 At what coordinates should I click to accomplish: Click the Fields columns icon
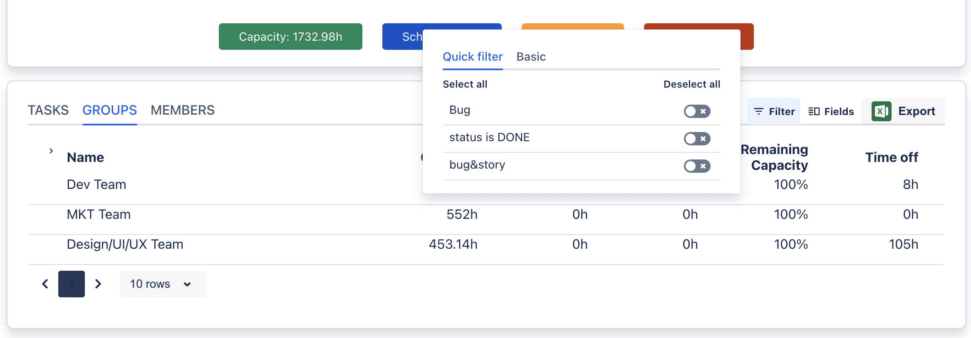click(x=814, y=111)
